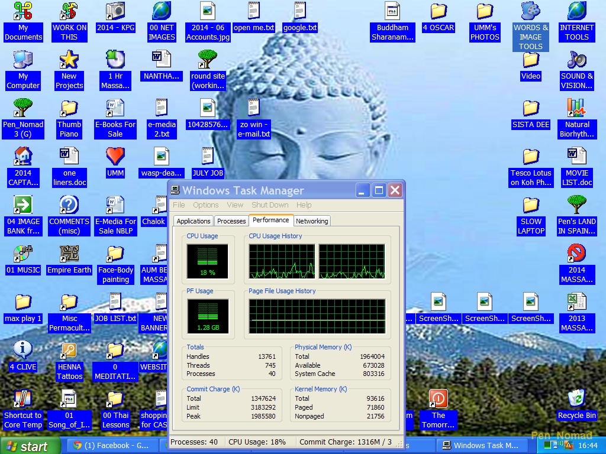The height and width of the screenshot is (454, 606).
Task: Switch to the Networking tab
Action: click(312, 221)
